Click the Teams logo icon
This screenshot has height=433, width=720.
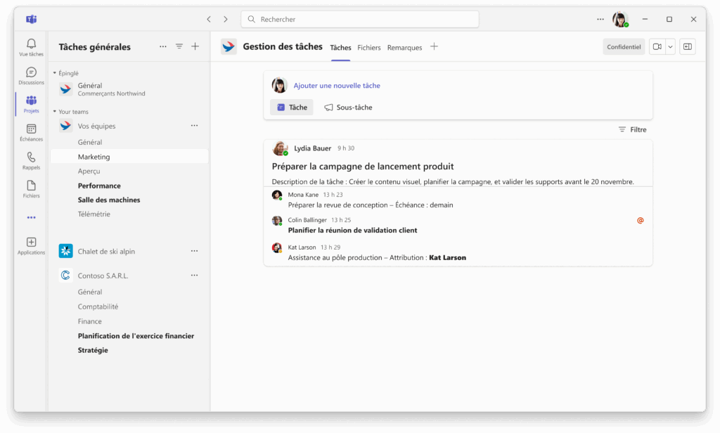pos(31,19)
